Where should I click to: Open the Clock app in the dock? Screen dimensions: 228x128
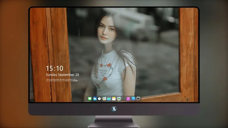[99, 99]
